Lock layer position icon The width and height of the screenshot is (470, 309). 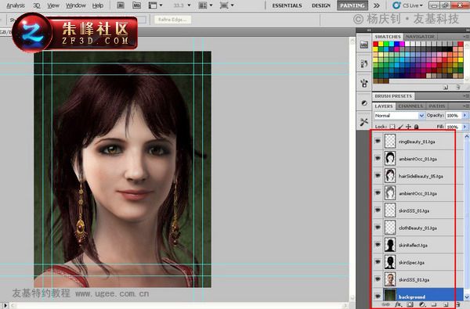pos(408,127)
